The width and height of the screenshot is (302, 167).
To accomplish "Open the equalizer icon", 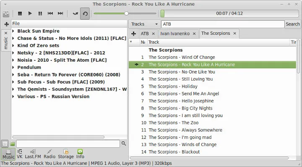I will 6,14.
